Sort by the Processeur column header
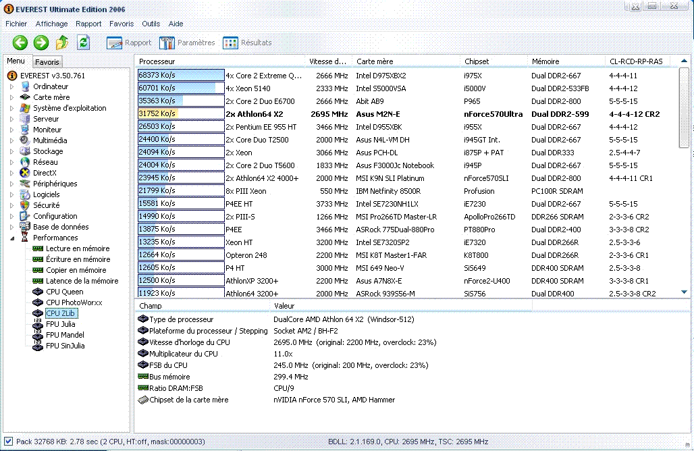Viewport: 694px width, 451px height. pyautogui.click(x=220, y=61)
